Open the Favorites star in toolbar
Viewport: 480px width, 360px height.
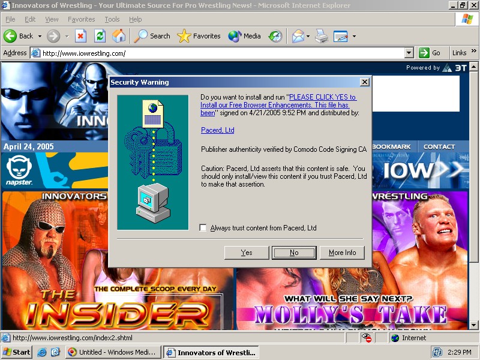tap(199, 36)
